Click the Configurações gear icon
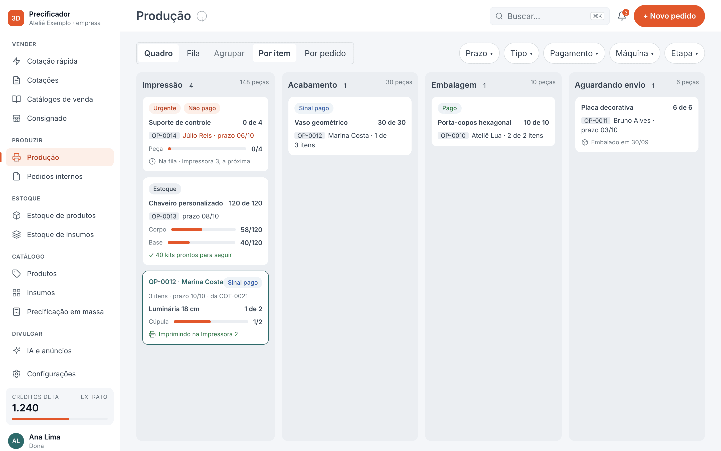This screenshot has width=721, height=451. click(x=17, y=374)
